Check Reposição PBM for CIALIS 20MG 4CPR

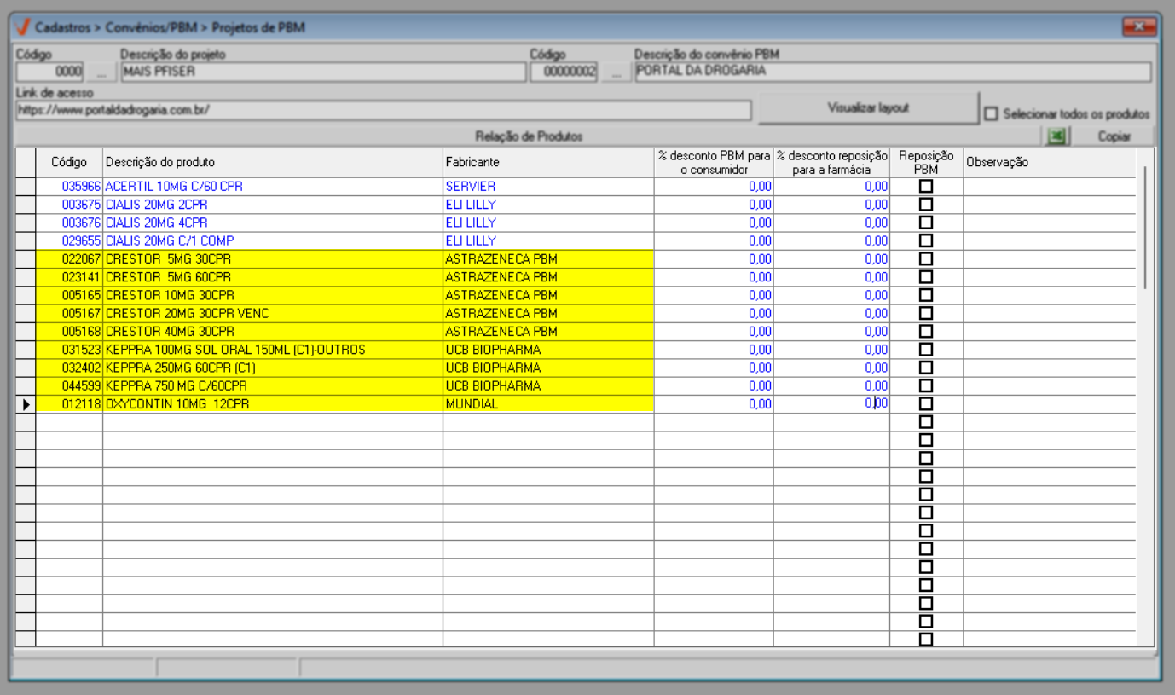point(926,223)
